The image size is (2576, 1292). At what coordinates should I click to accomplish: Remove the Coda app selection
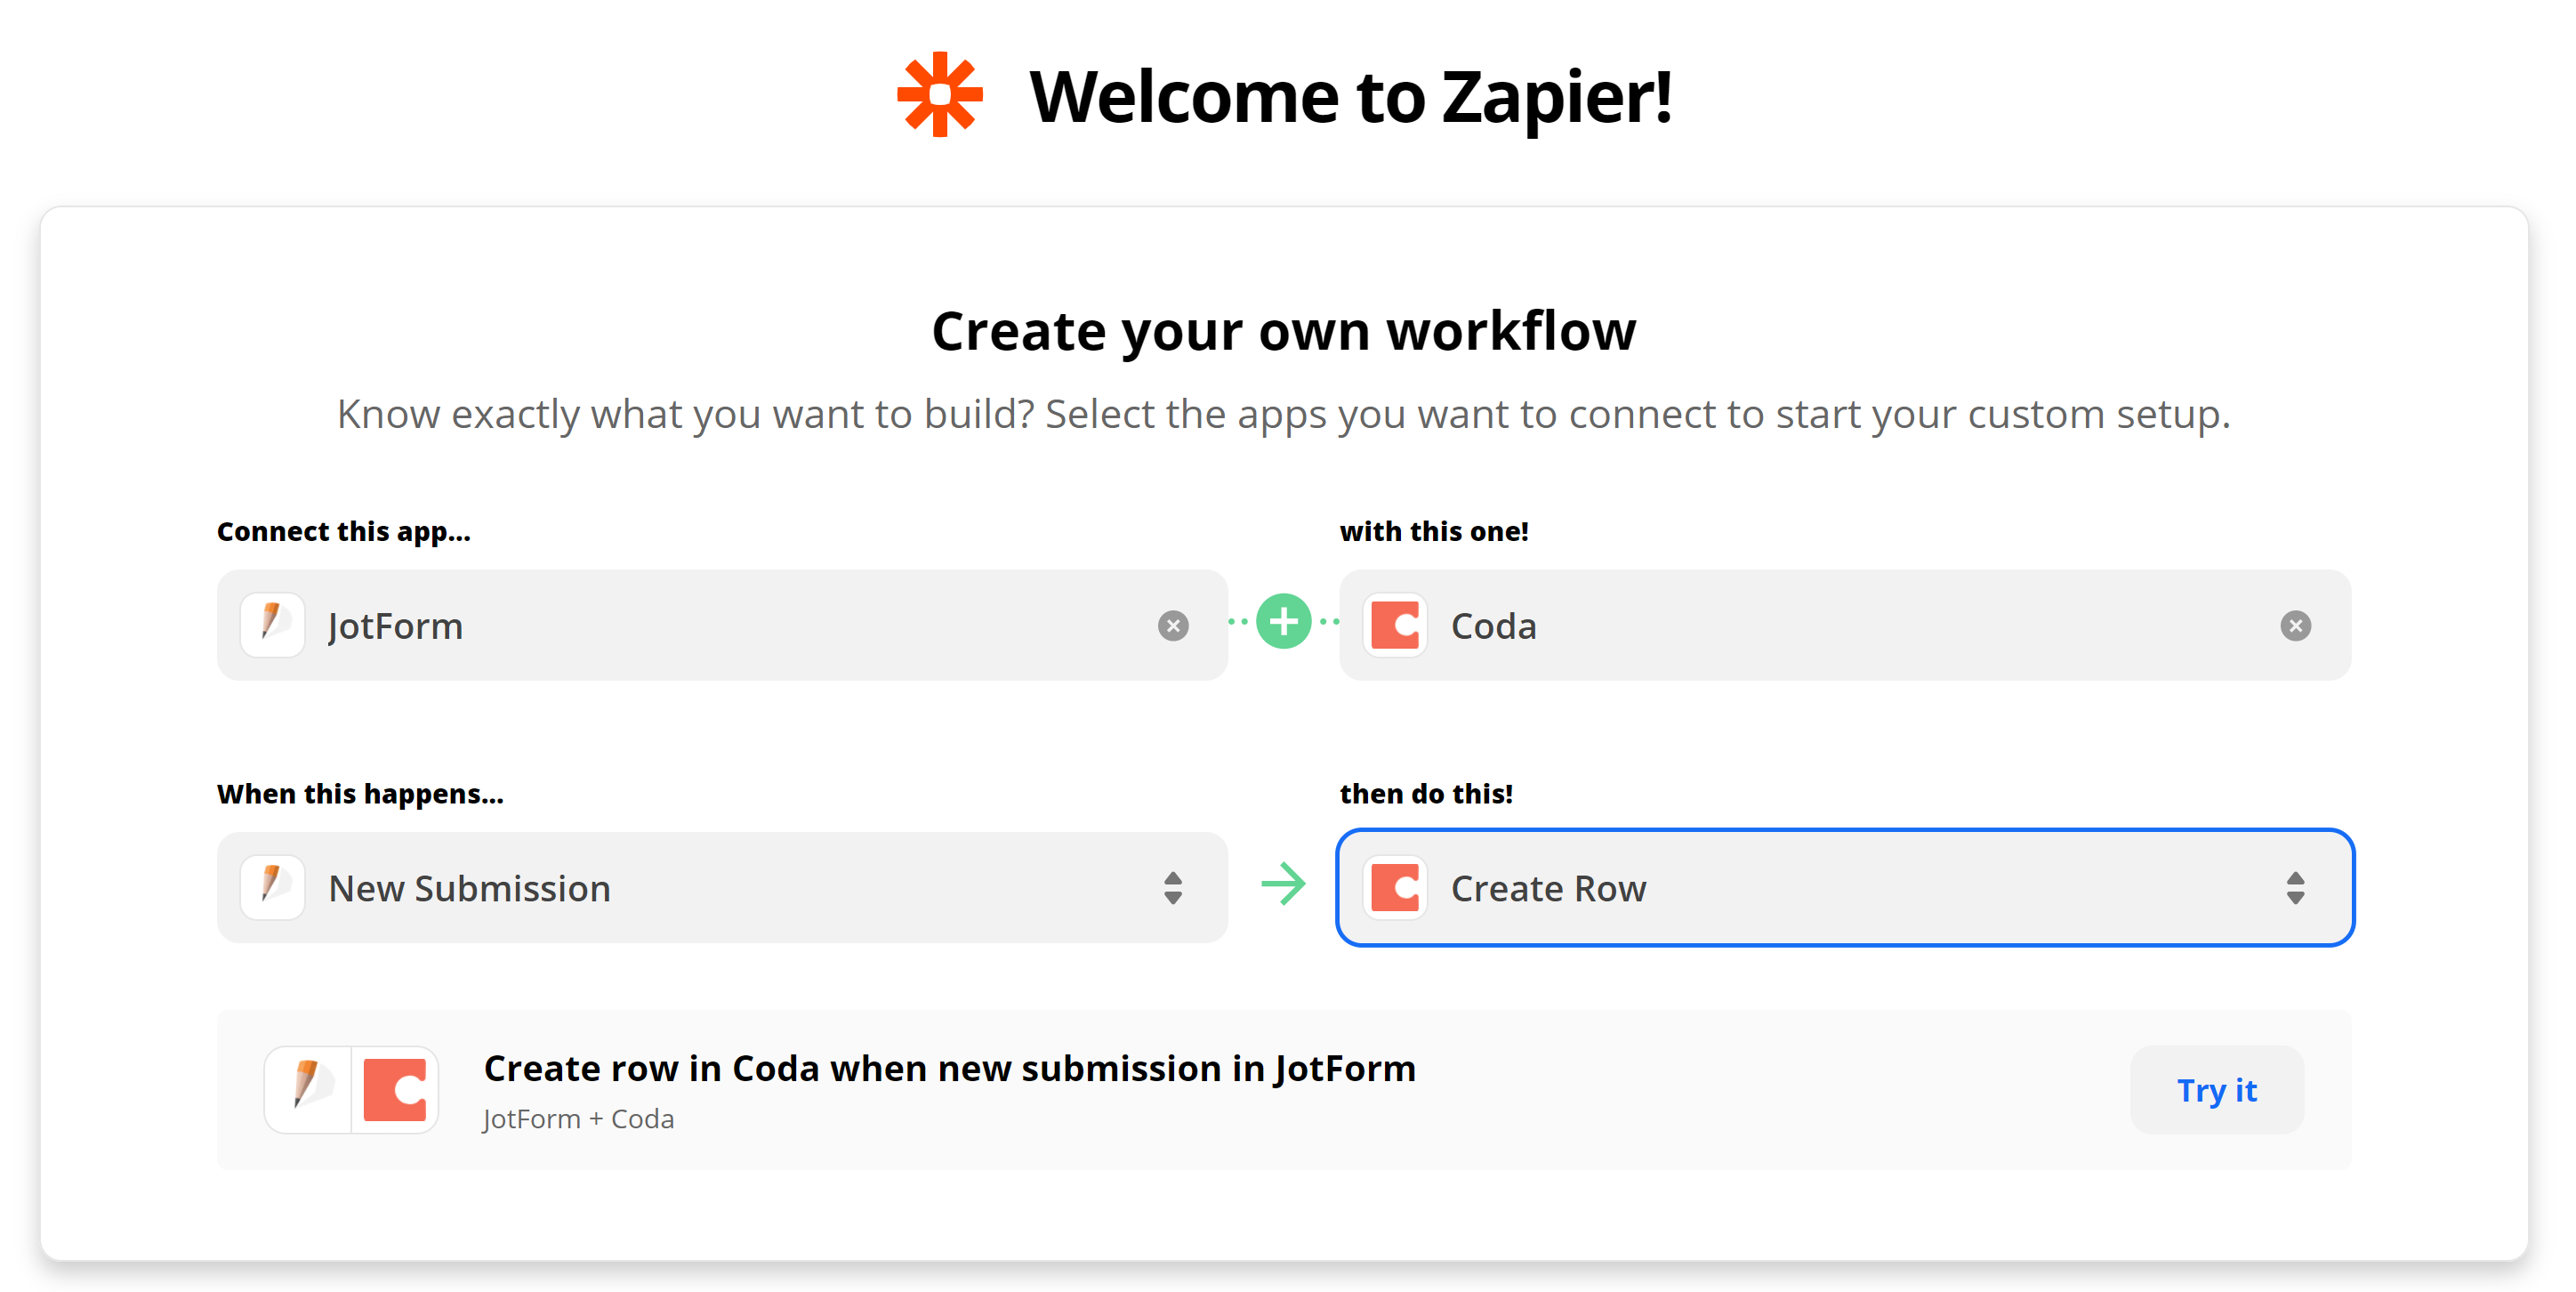(x=2294, y=626)
